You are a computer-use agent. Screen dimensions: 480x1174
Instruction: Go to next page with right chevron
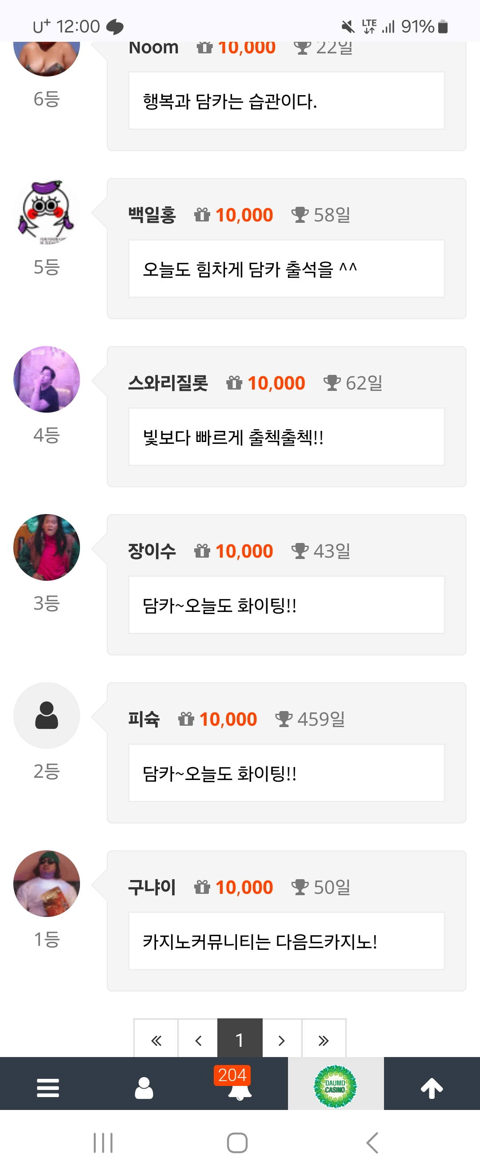[x=282, y=1040]
